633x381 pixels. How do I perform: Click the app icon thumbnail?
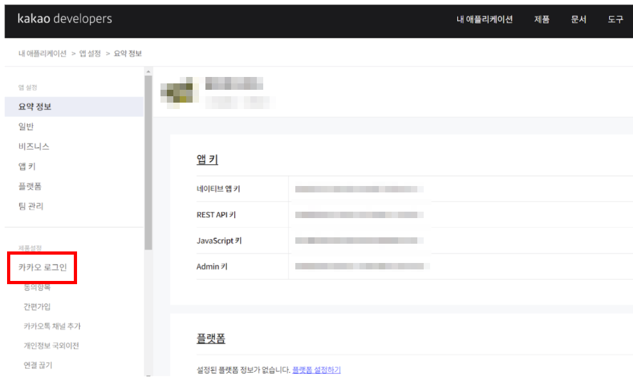180,92
